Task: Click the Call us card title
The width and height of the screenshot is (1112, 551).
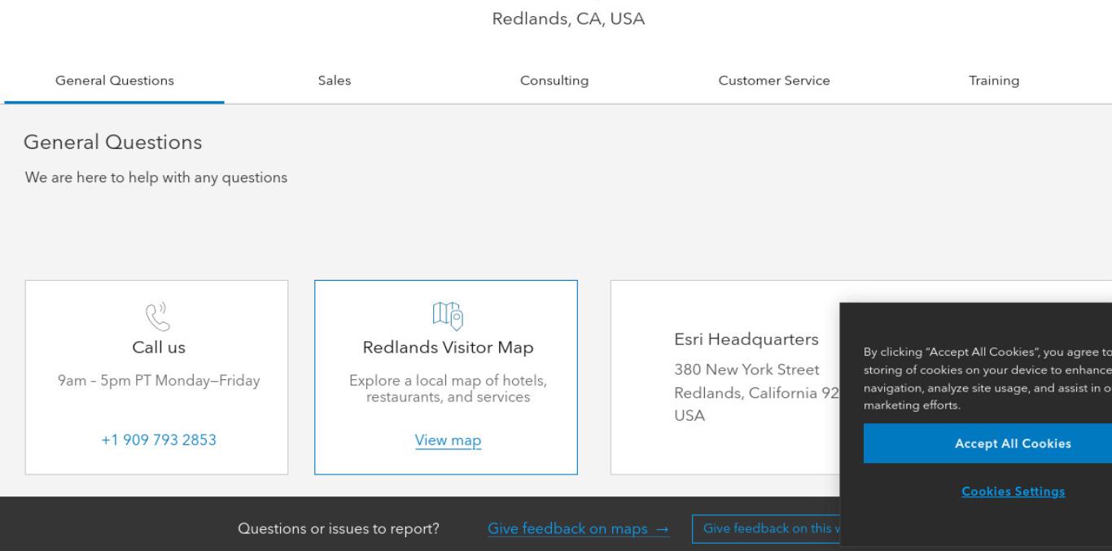Action: click(x=159, y=348)
